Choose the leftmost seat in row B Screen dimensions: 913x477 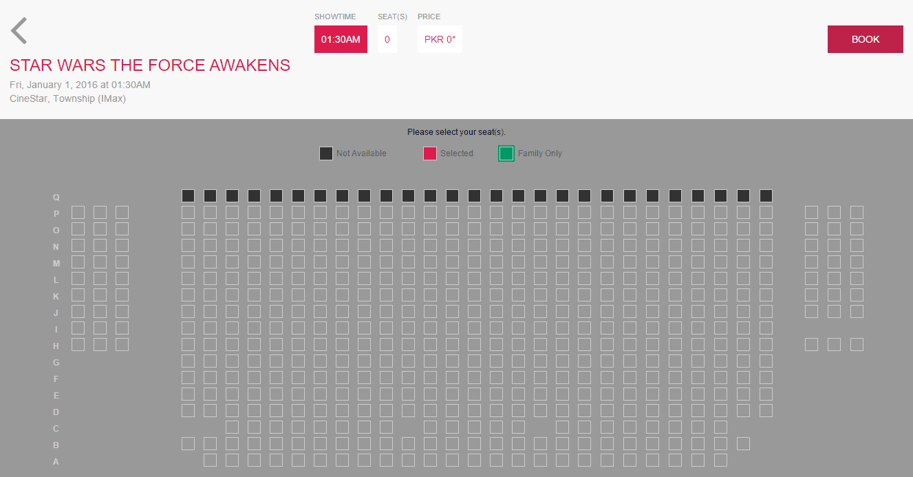pyautogui.click(x=188, y=443)
